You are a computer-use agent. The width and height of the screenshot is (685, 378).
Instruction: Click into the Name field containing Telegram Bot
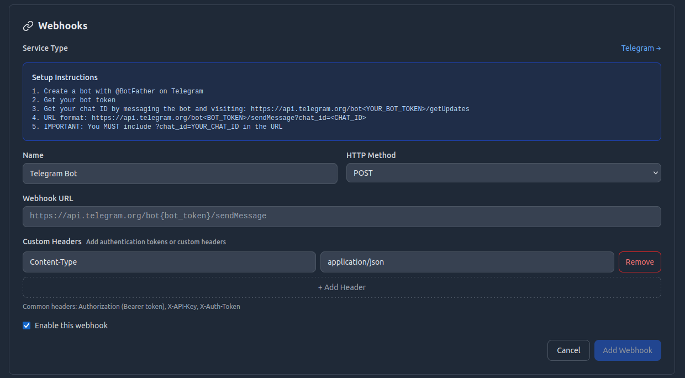(x=180, y=174)
